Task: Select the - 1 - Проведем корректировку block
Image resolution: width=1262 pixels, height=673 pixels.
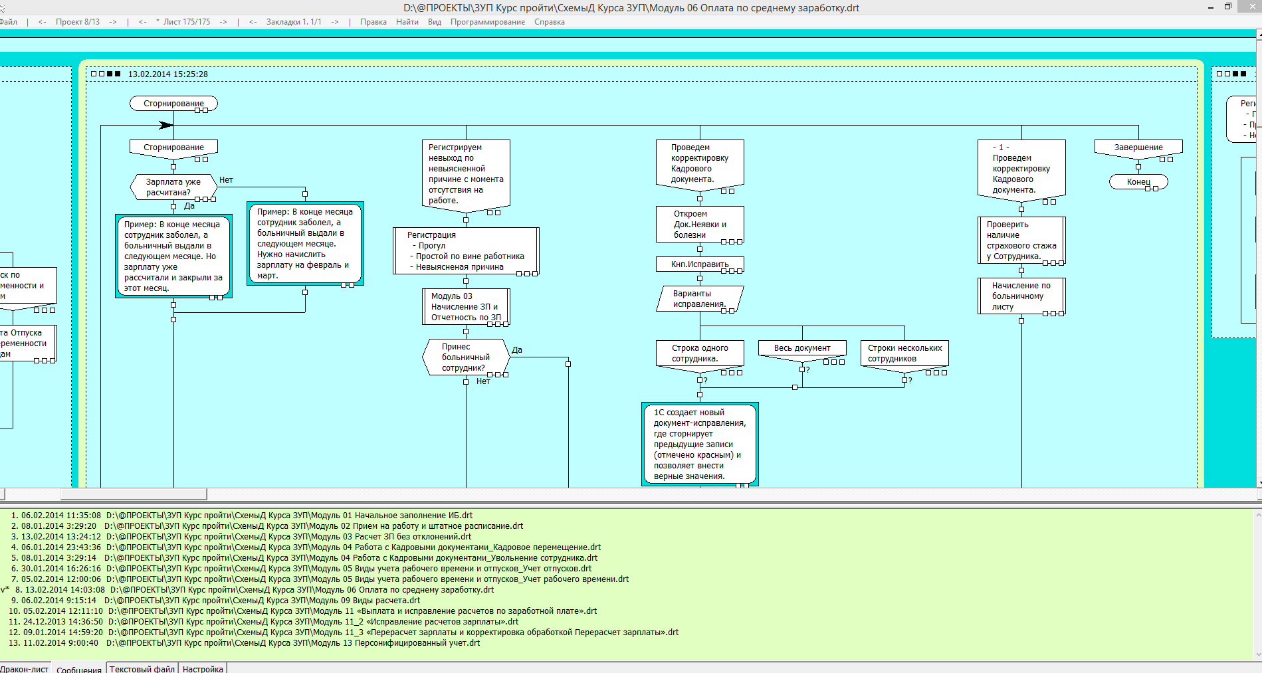Action: pos(1021,171)
